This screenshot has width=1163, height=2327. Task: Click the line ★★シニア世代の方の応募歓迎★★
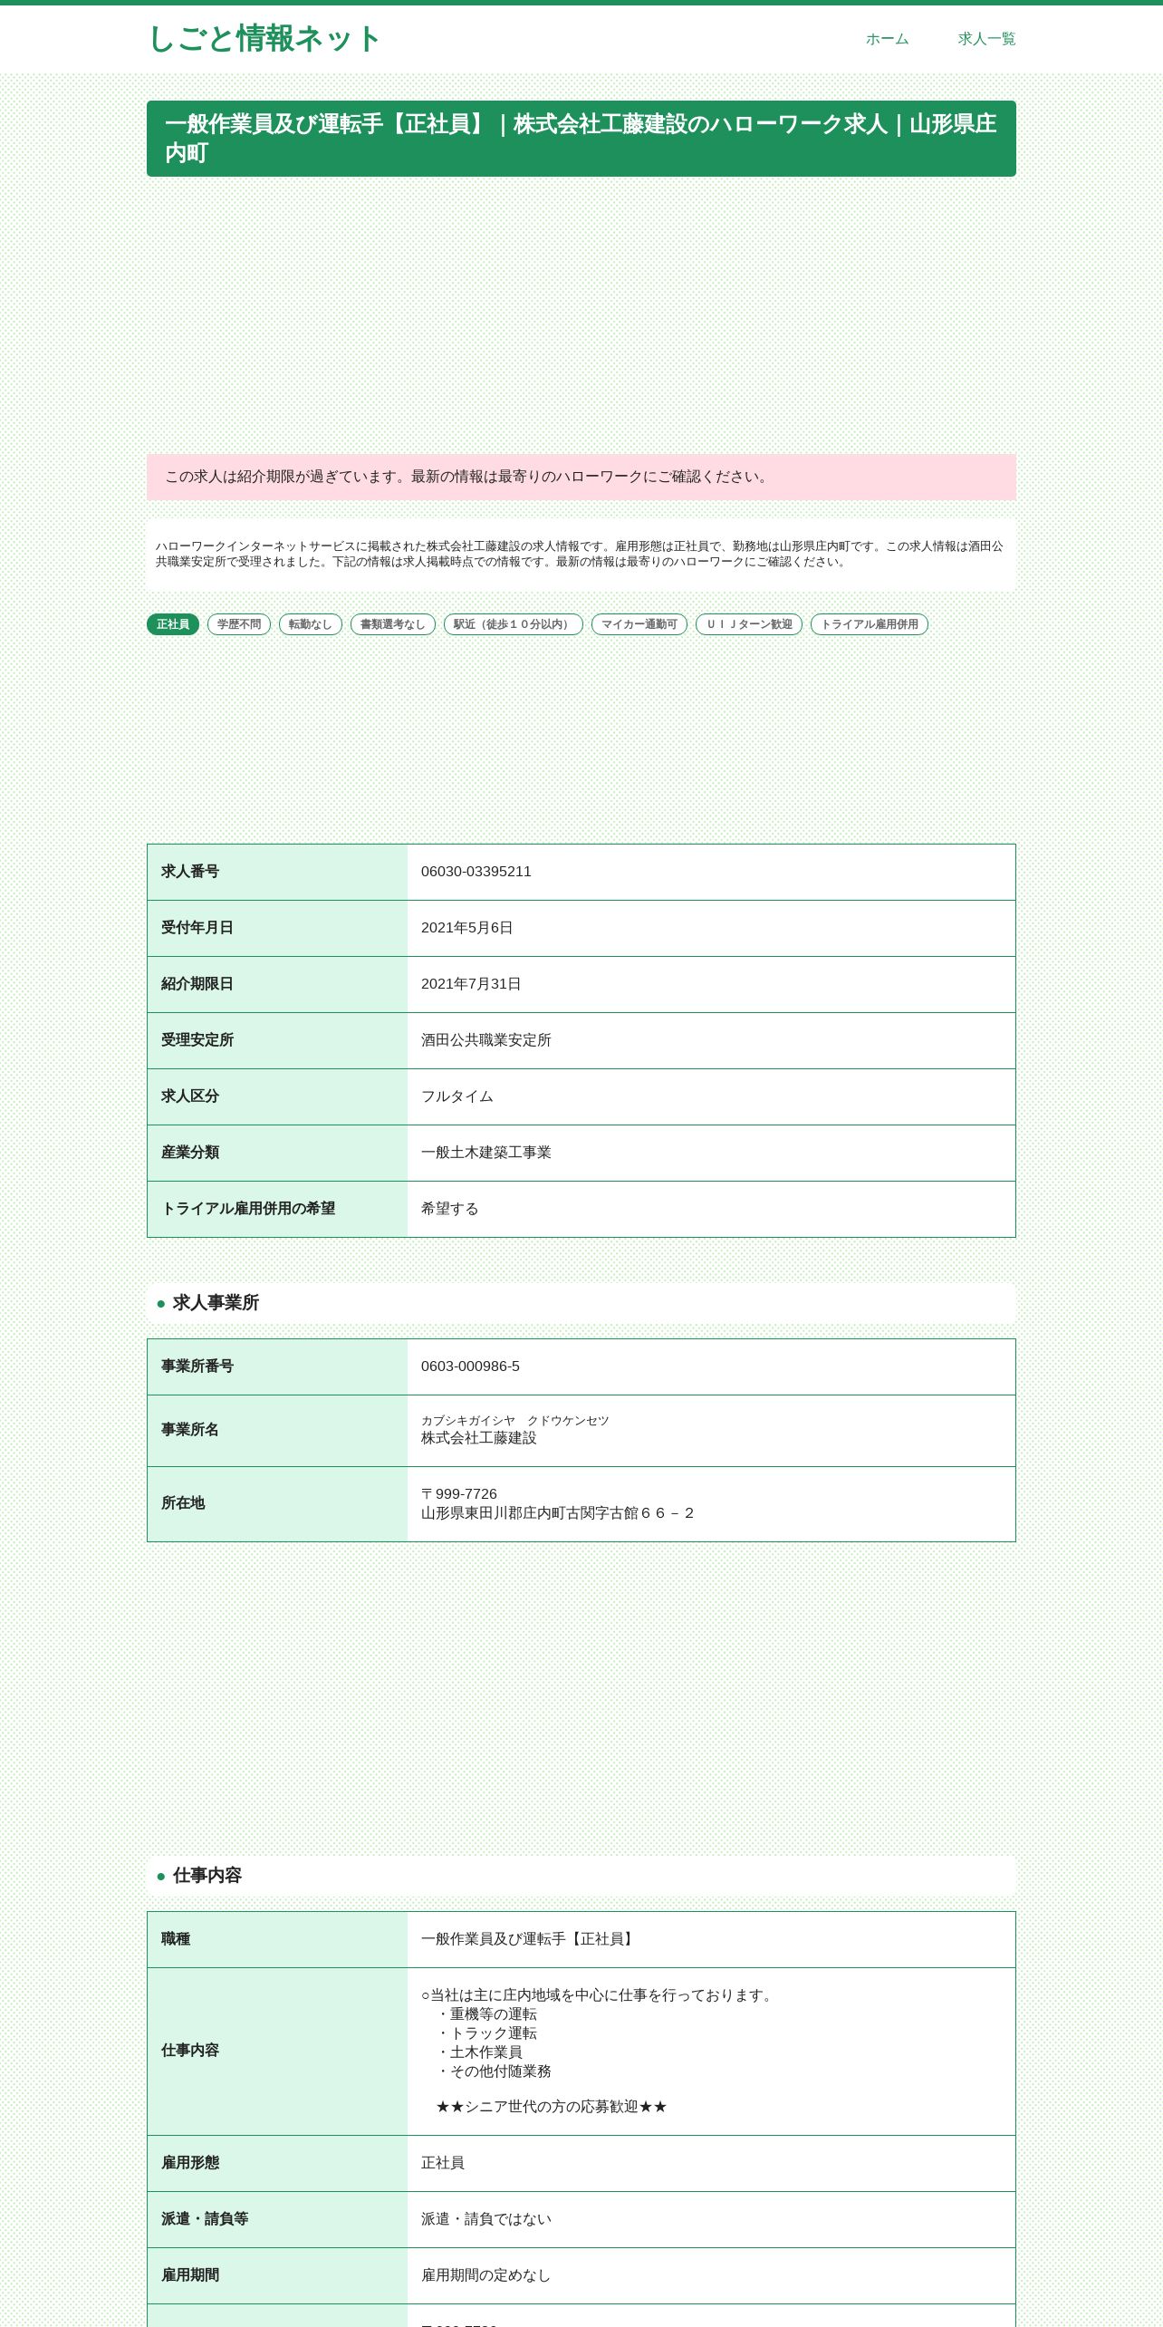(552, 2107)
